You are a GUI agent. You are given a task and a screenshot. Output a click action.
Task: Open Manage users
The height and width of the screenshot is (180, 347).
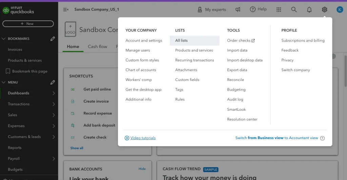(138, 50)
